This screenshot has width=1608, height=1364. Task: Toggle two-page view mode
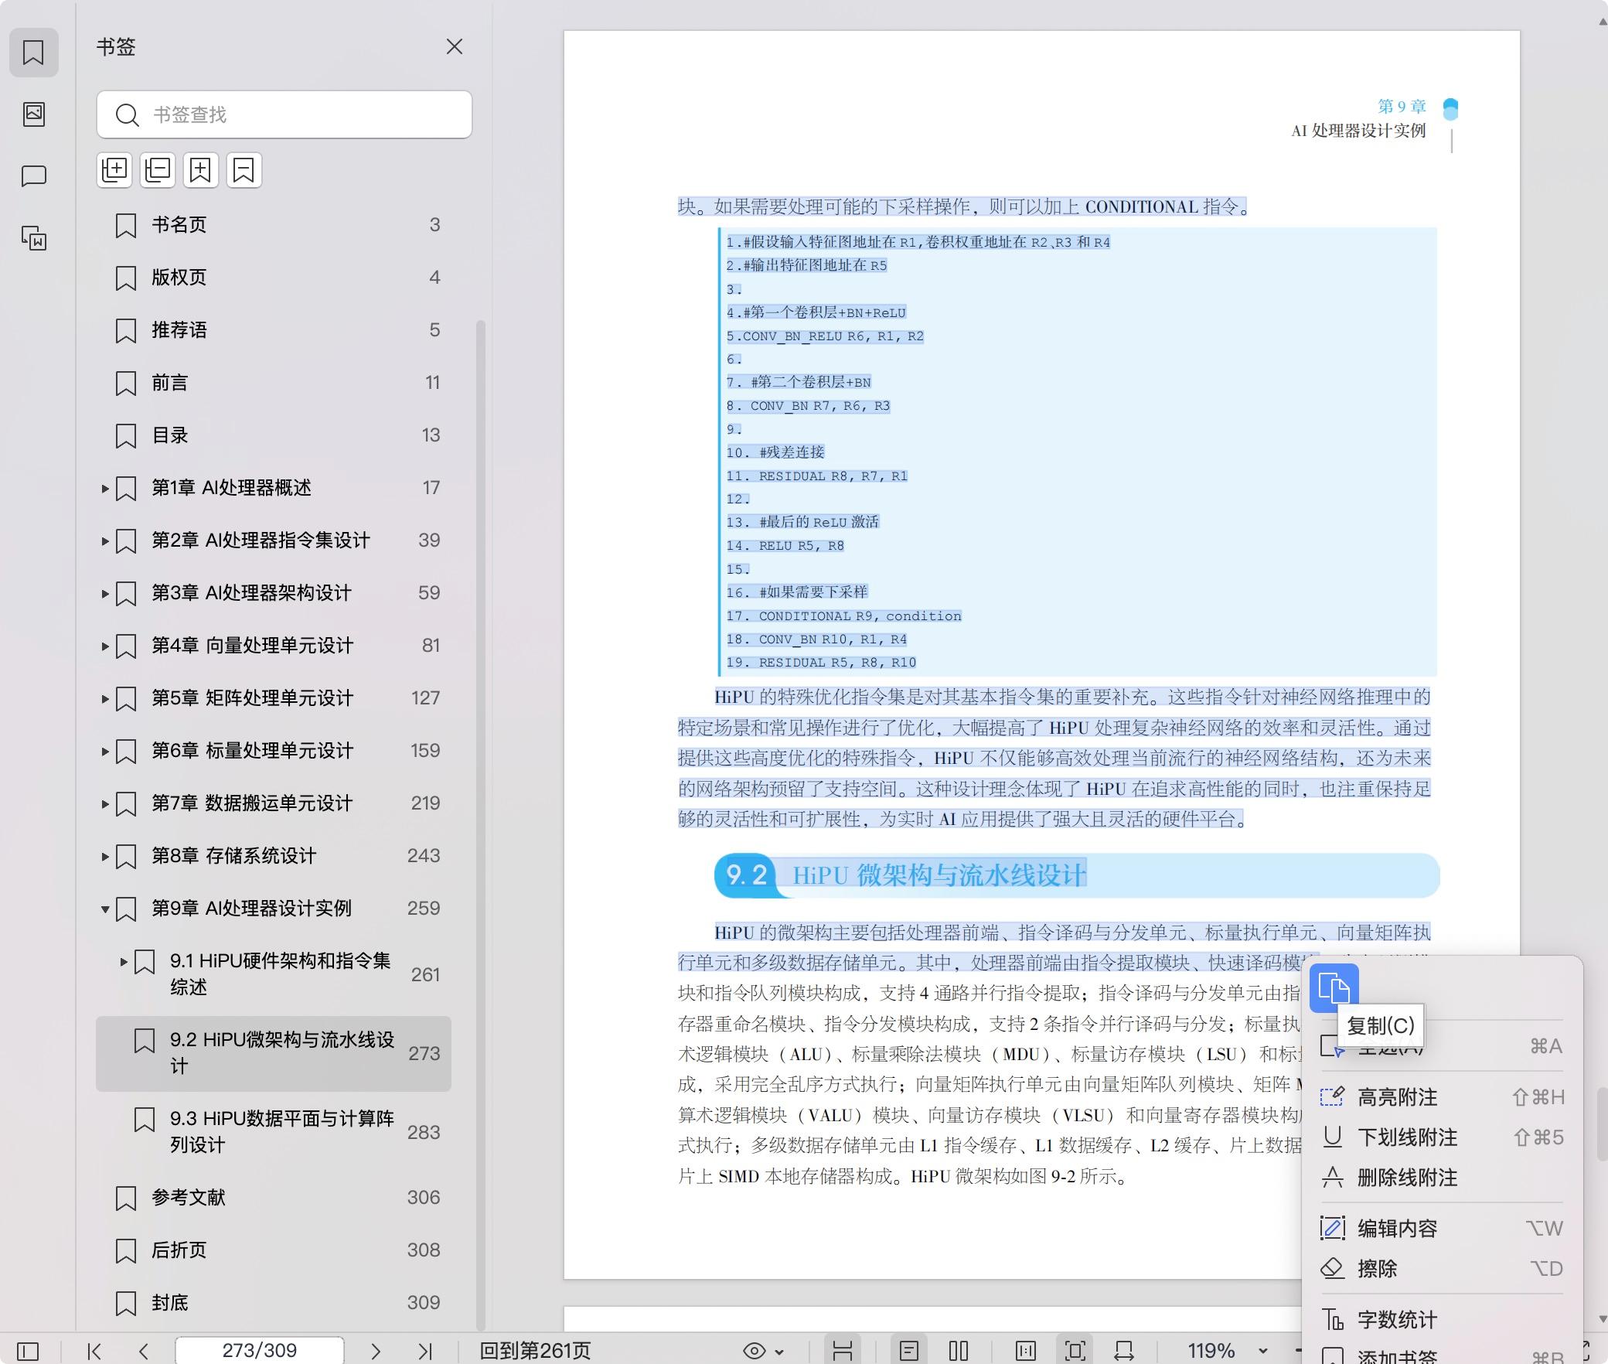959,1351
